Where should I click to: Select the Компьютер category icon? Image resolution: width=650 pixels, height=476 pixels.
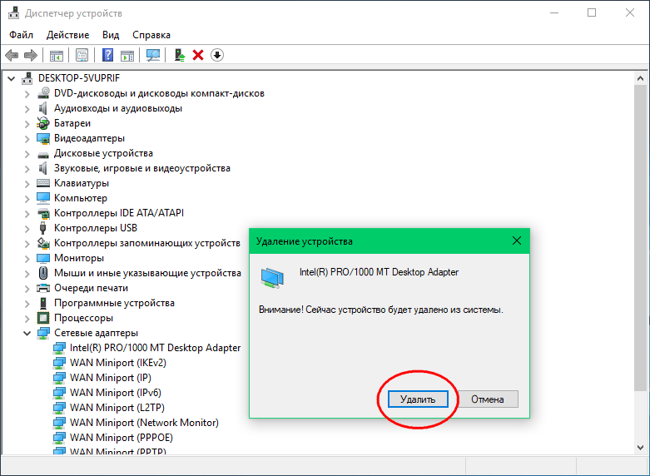[x=43, y=198]
